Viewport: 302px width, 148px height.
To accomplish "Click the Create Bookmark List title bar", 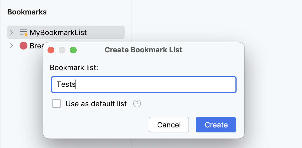I will pyautogui.click(x=143, y=50).
